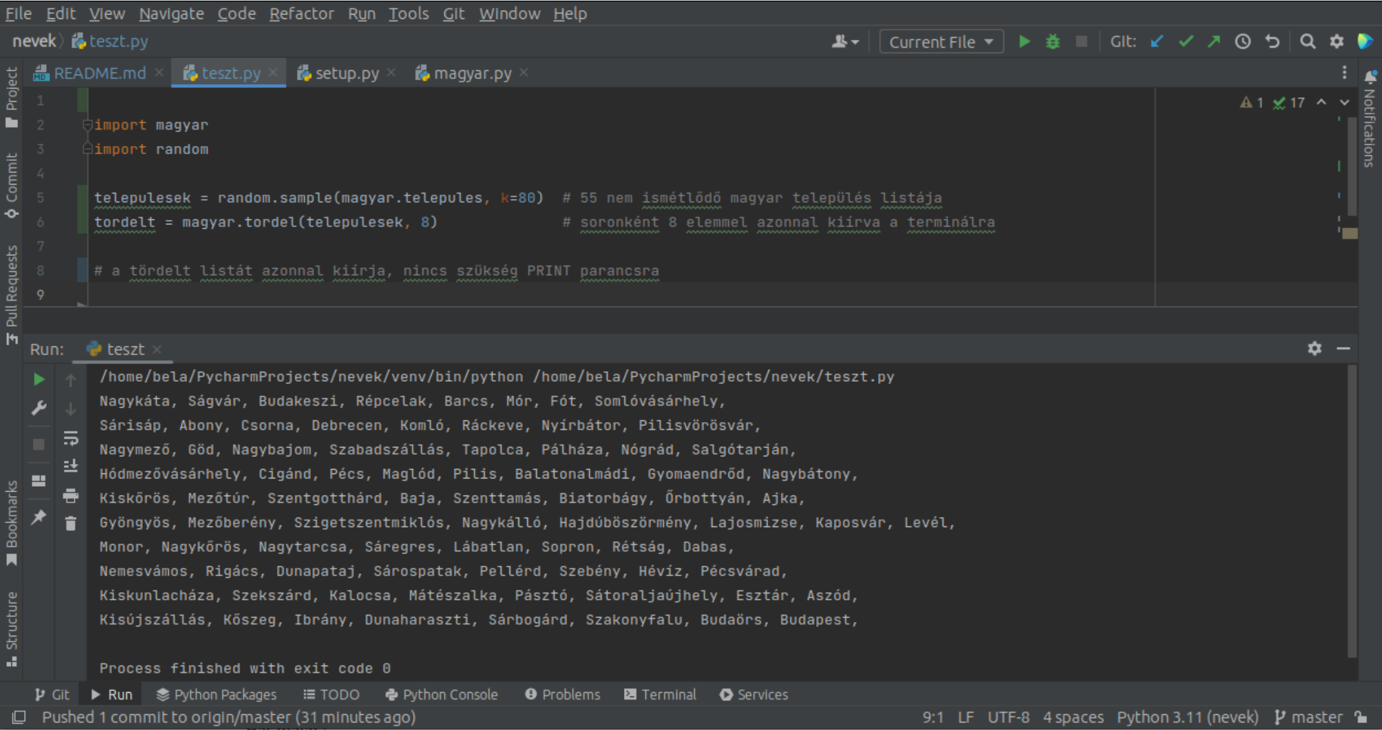Change line separator by clicking LF
Image resolution: width=1382 pixels, height=730 pixels.
pos(966,717)
